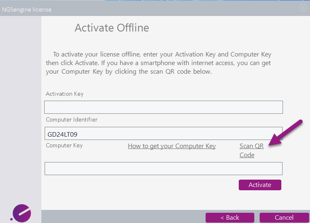The image size is (310, 223).
Task: Click the gray bottom bar beside Back
Action: (122, 216)
